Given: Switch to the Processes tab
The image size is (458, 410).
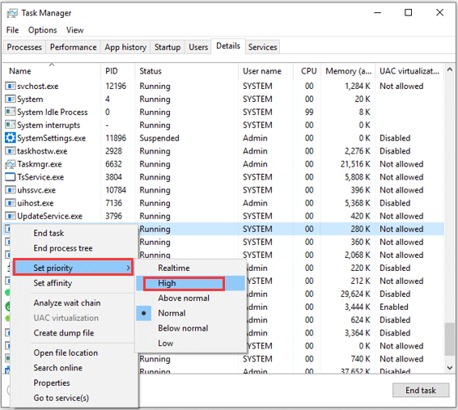Looking at the screenshot, I should (x=24, y=47).
